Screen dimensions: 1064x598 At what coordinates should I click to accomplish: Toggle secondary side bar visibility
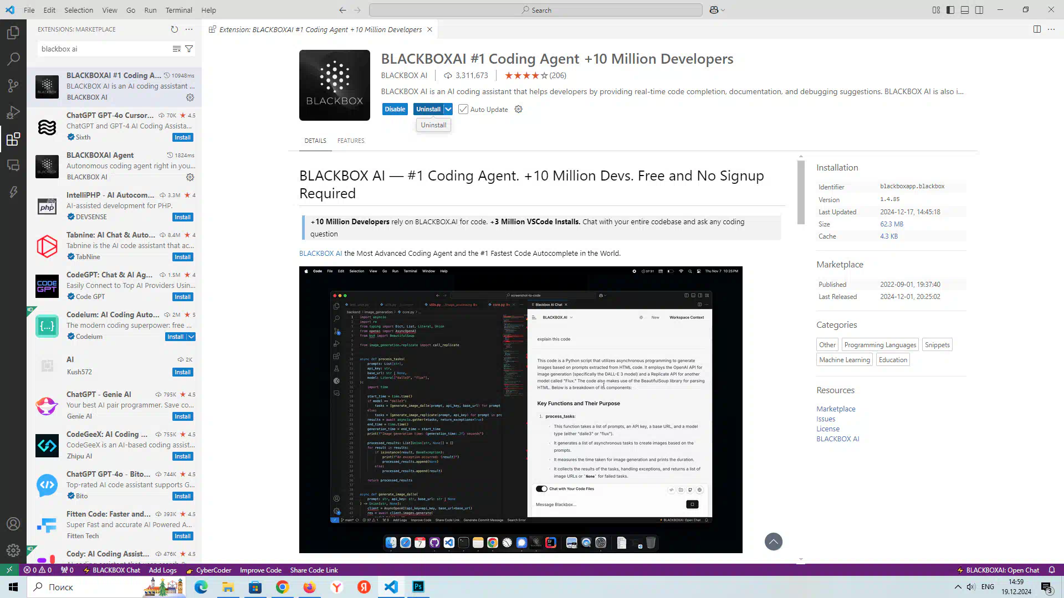[x=979, y=10]
